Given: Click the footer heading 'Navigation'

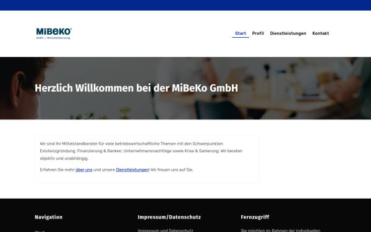Looking at the screenshot, I should 48,217.
